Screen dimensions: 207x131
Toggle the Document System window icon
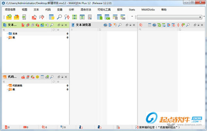[100, 17]
